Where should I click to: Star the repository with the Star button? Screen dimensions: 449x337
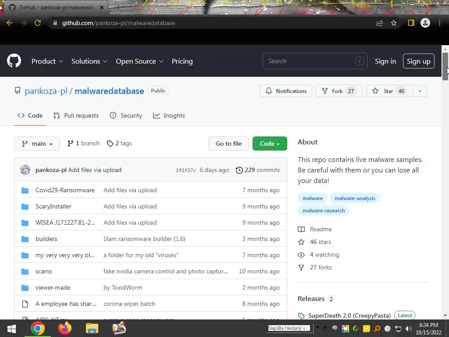pos(389,91)
